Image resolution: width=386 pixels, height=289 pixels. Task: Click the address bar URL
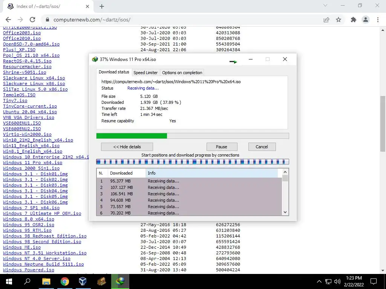(x=92, y=20)
